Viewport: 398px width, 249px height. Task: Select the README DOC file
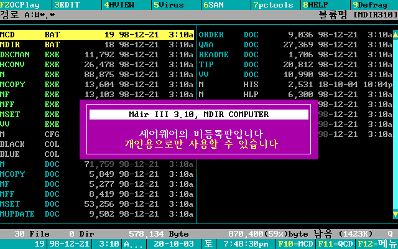click(x=296, y=55)
